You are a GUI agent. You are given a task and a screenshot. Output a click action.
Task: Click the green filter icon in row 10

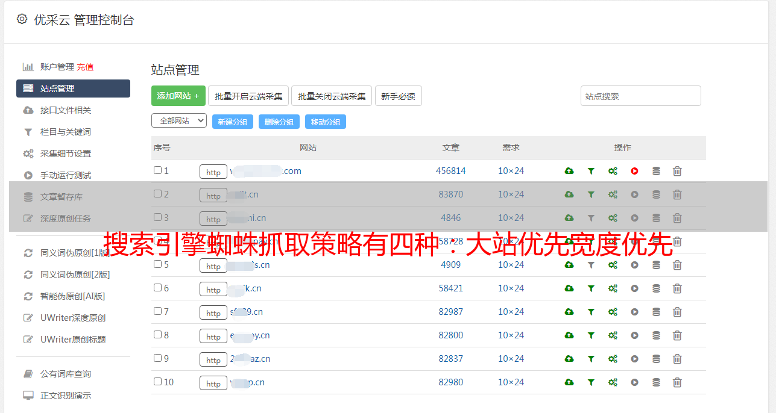[591, 382]
